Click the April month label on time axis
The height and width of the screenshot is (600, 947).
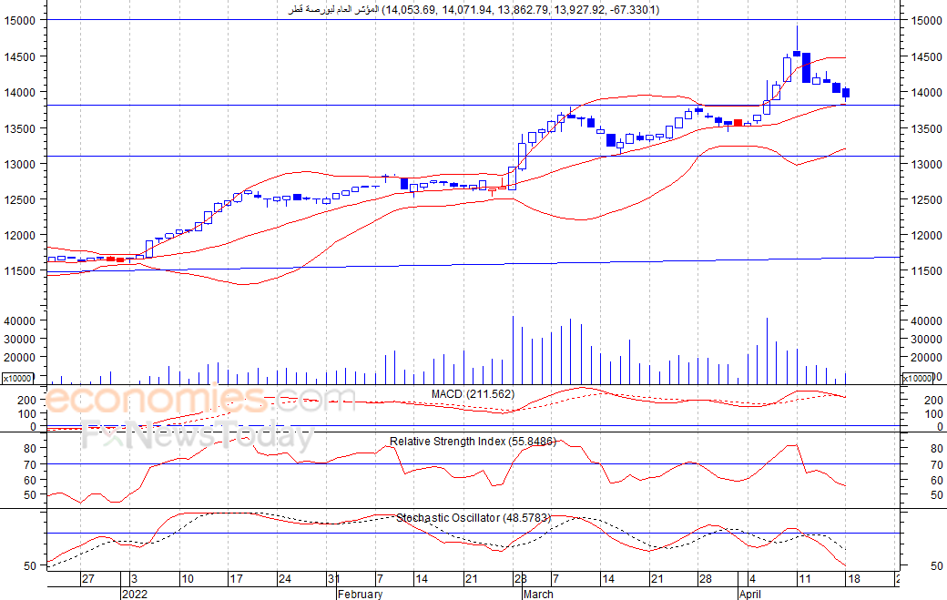(750, 594)
